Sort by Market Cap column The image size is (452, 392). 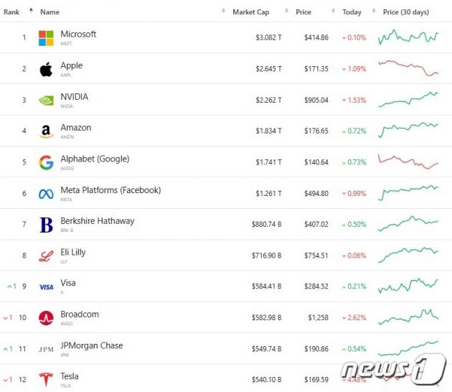251,12
